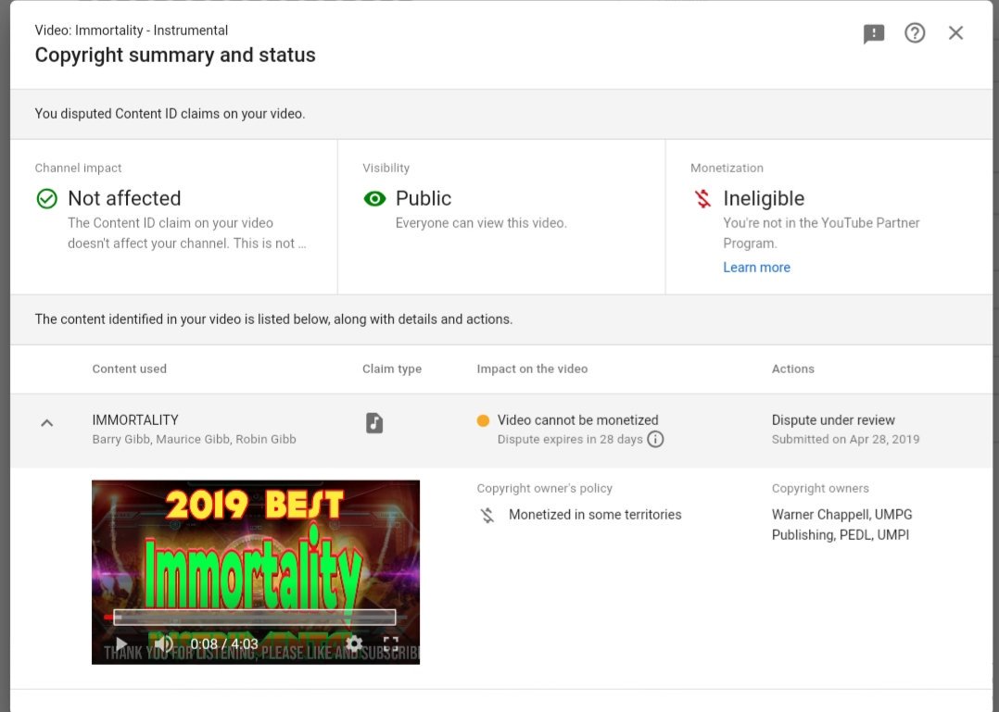Image resolution: width=999 pixels, height=712 pixels.
Task: Click the green Not affected checkmark icon
Action: pyautogui.click(x=46, y=198)
